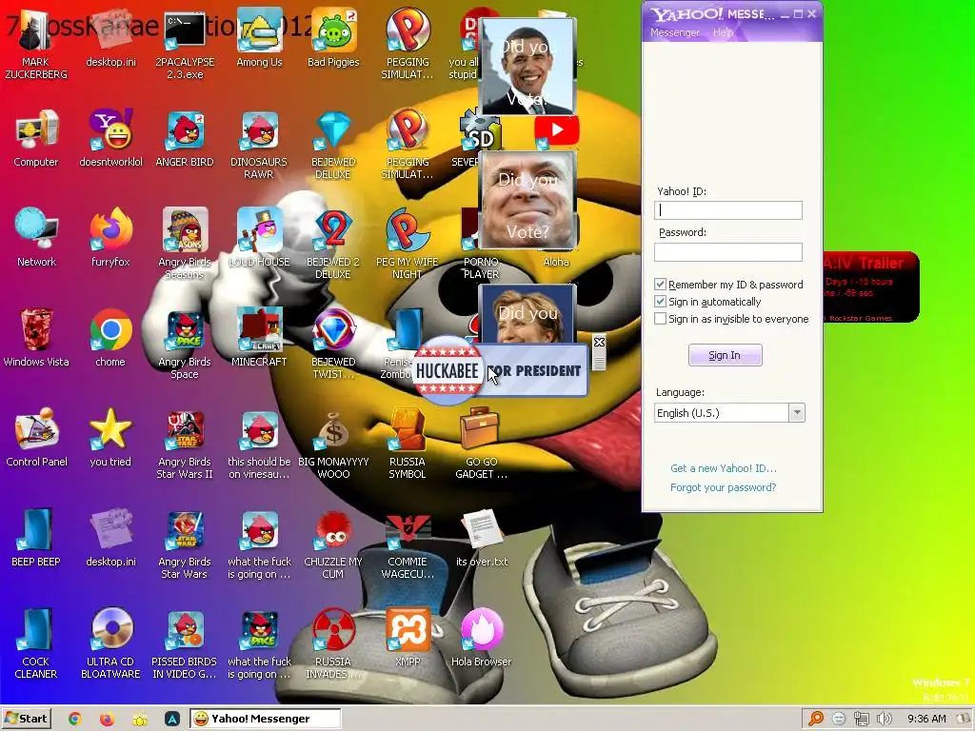Open the MARK ZUCKERBERG desktop icon
The width and height of the screenshot is (975, 731).
pos(35,44)
